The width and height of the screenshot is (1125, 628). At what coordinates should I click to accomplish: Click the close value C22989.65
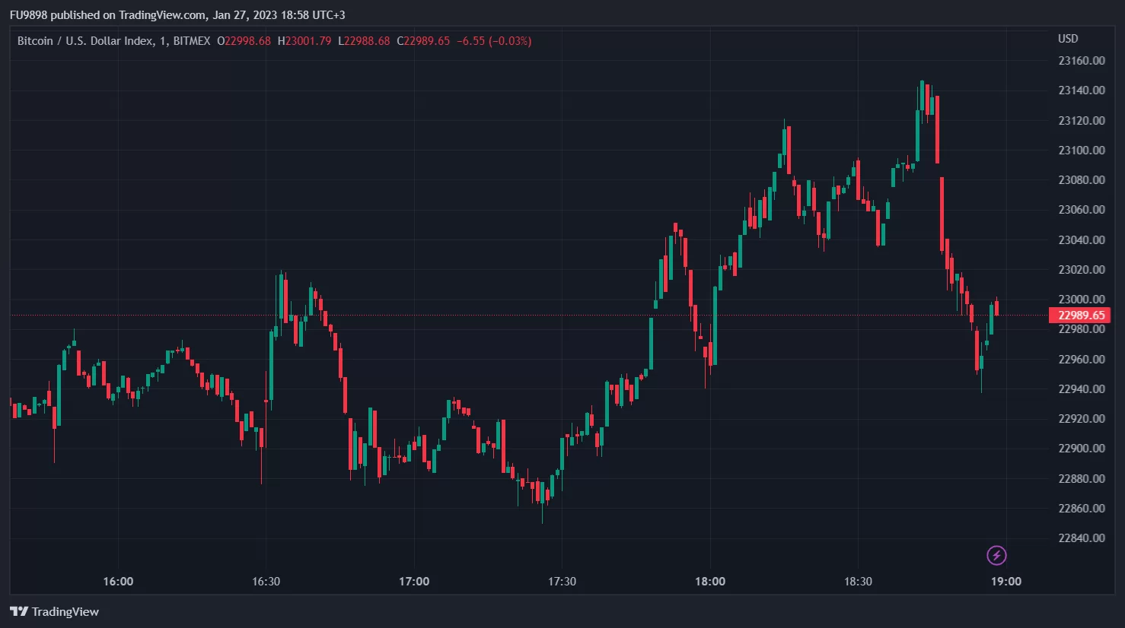423,41
